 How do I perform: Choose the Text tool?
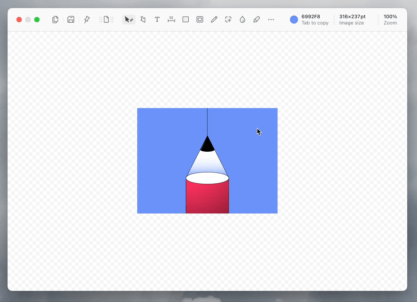pyautogui.click(x=157, y=20)
